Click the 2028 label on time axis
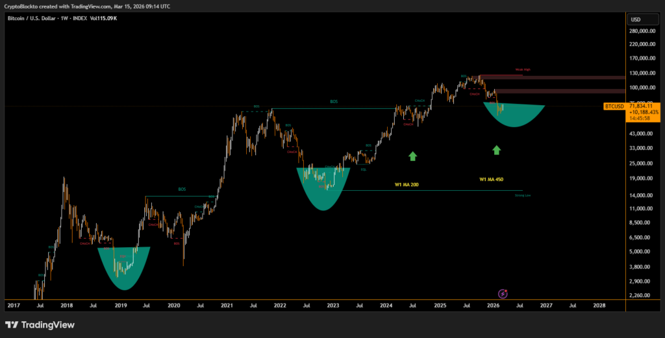 click(598, 304)
